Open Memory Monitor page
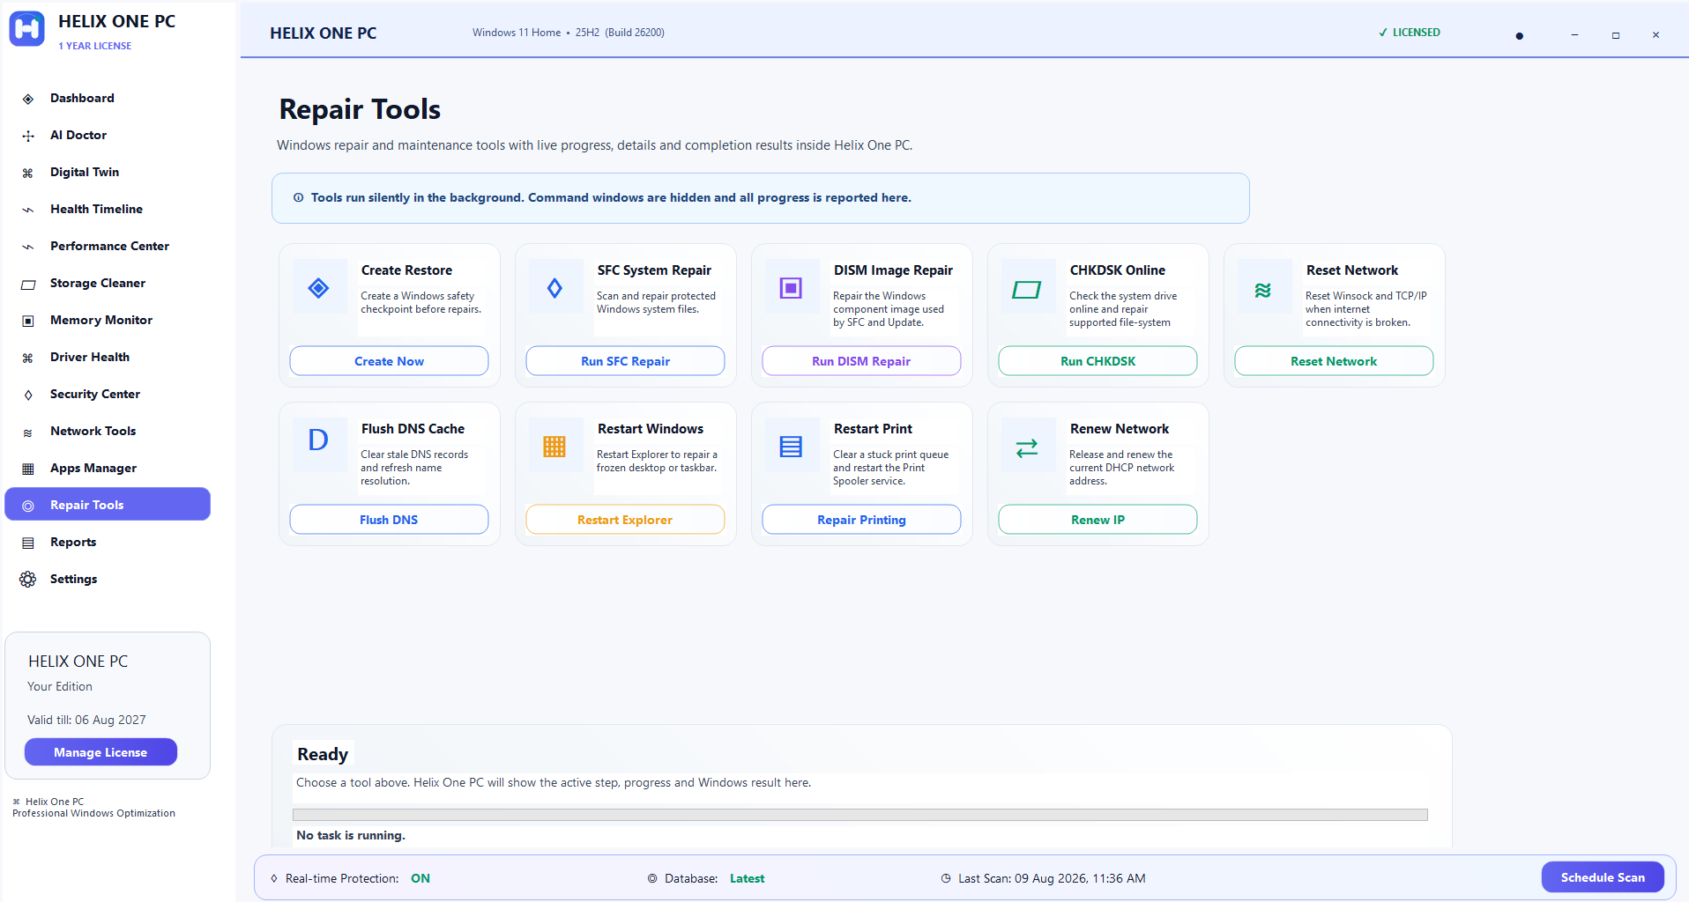1689x902 pixels. click(108, 320)
